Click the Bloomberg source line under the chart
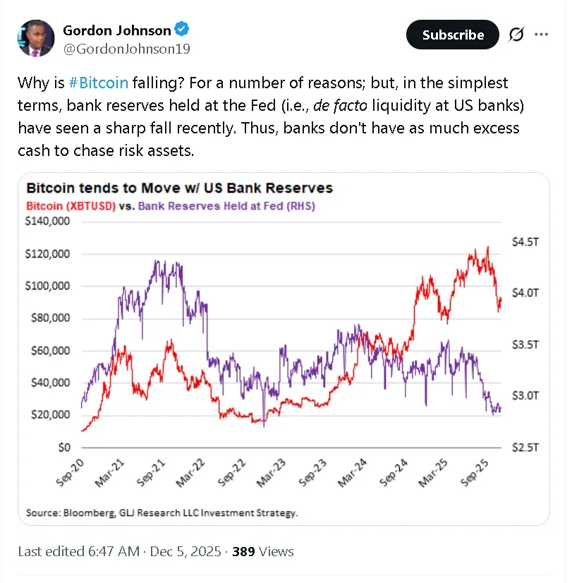Screen dimensions: 572x583 pos(162,513)
